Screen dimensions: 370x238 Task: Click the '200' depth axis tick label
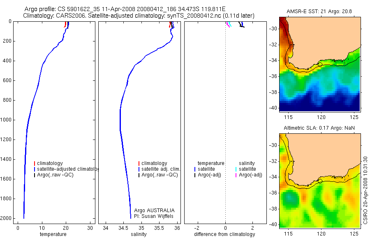pyautogui.click(x=7, y=41)
